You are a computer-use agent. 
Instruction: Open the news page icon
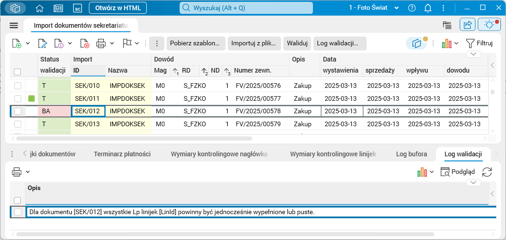click(58, 8)
